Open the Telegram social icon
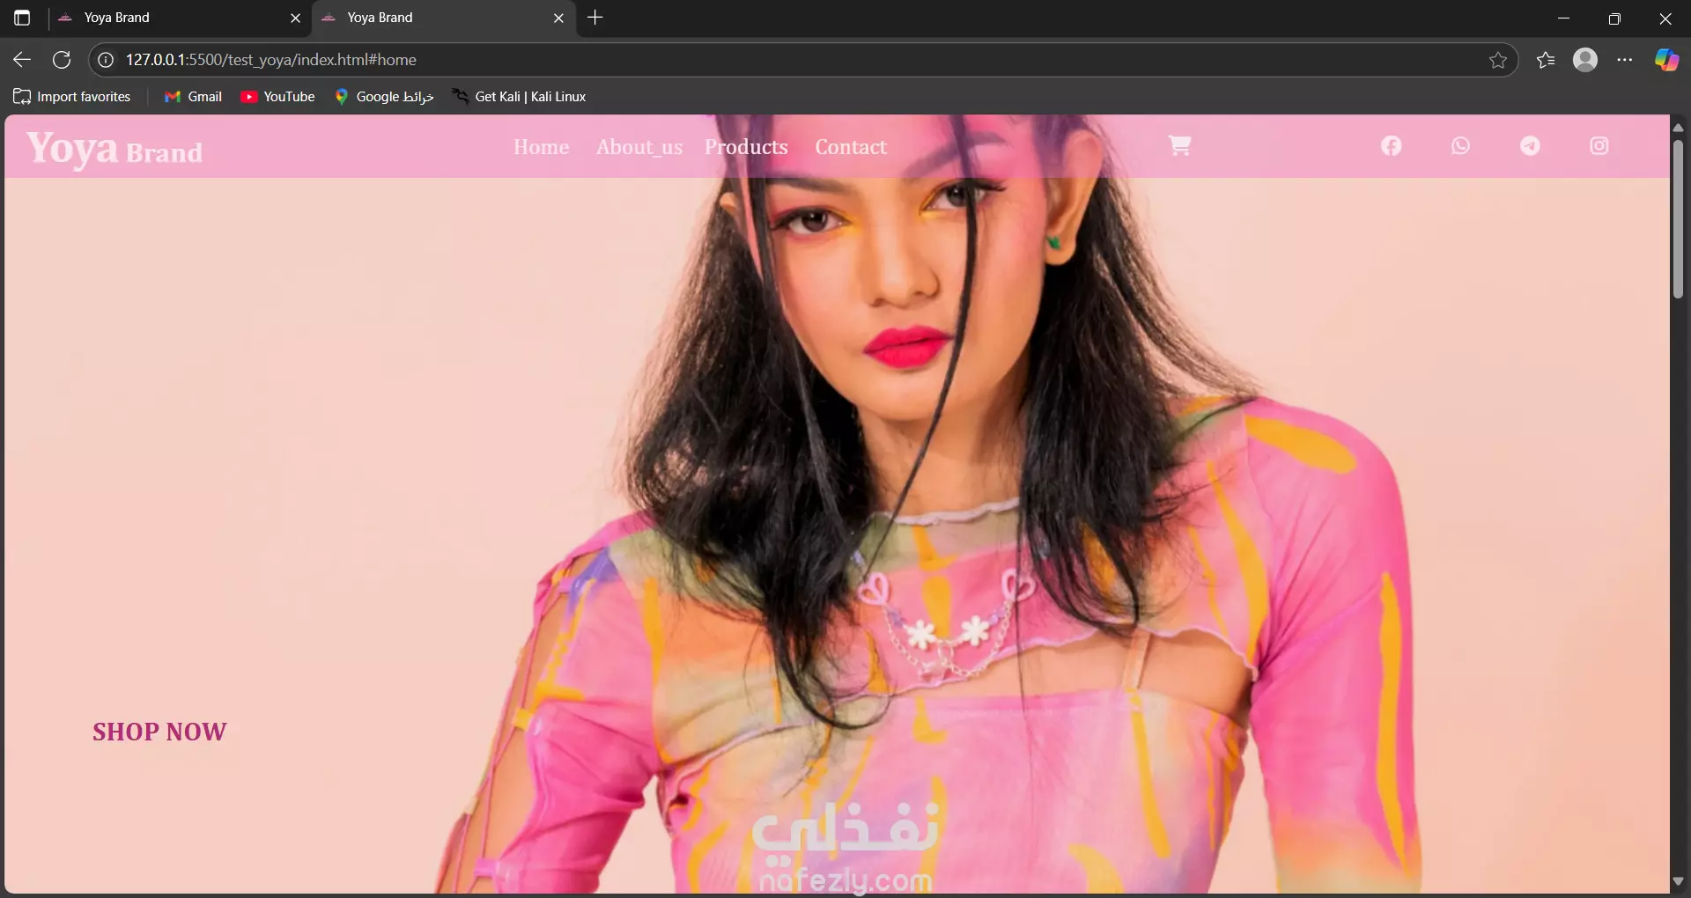1691x898 pixels. (1530, 146)
